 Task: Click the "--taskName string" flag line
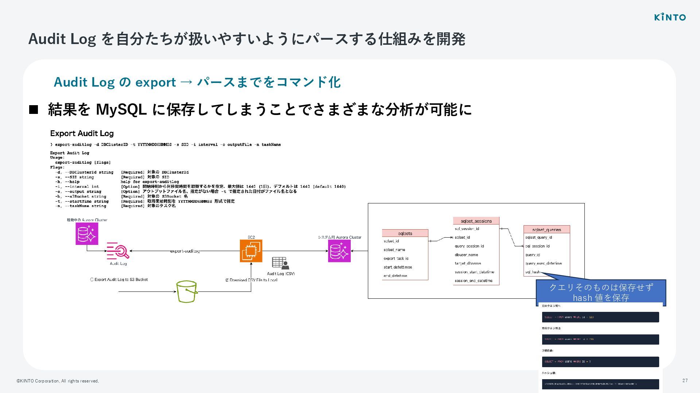coord(115,206)
